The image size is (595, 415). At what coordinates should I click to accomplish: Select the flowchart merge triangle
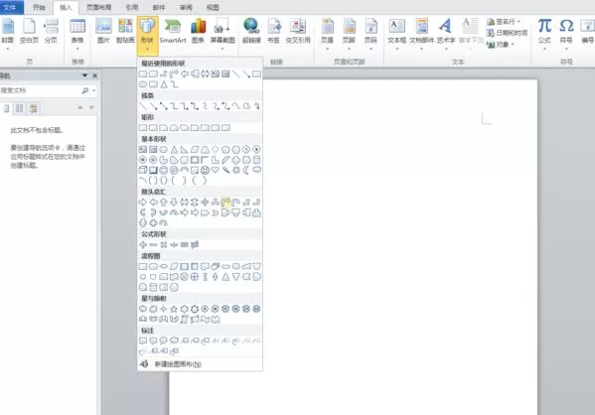pos(236,277)
